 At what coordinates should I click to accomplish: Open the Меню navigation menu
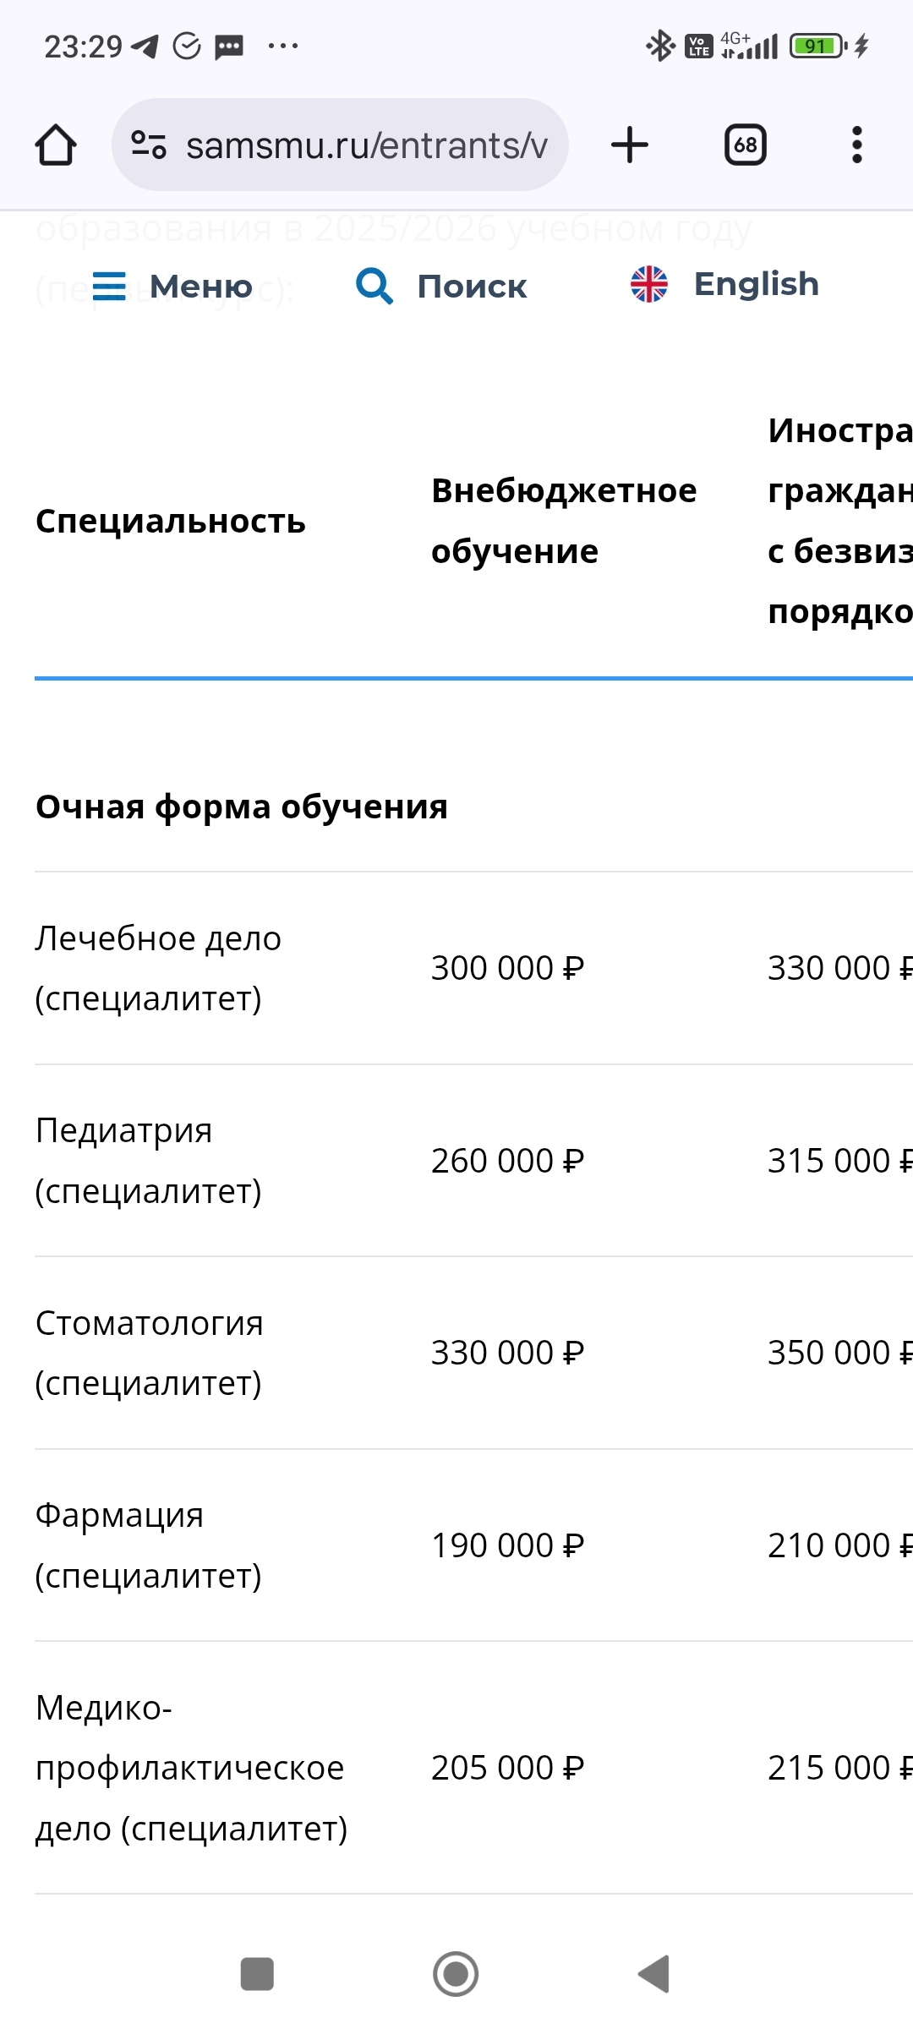tap(200, 287)
